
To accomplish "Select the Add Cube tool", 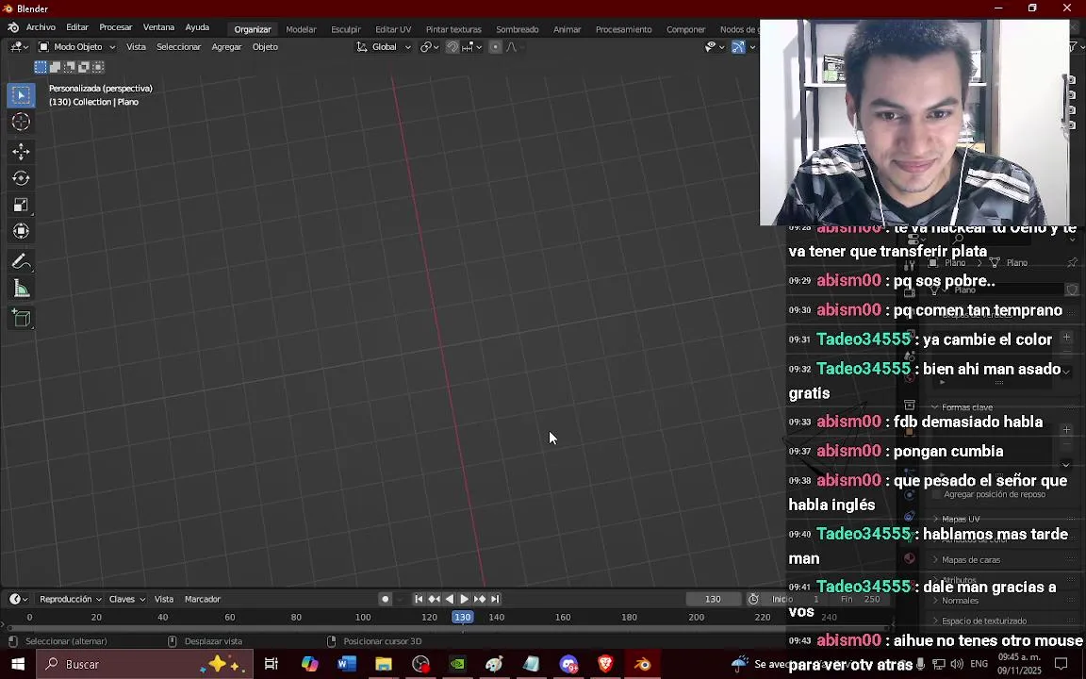I will (21, 319).
